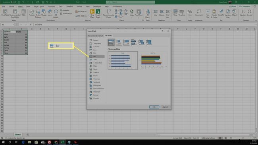The image size is (258, 145).
Task: Click the Symbol ribbon icon
Action: coord(249,13)
